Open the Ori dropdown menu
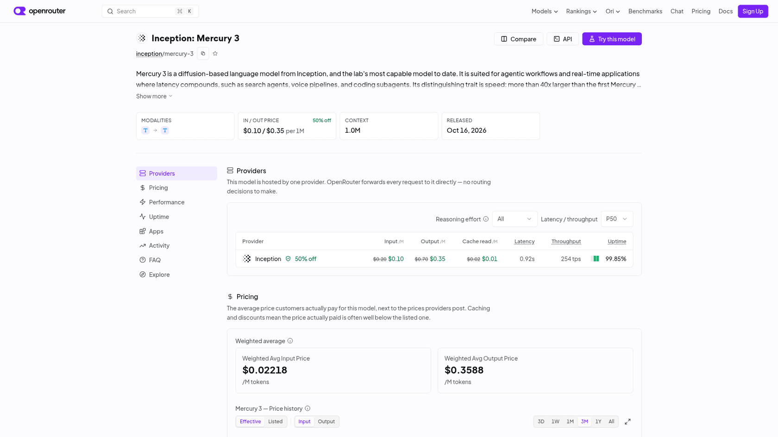 point(613,11)
